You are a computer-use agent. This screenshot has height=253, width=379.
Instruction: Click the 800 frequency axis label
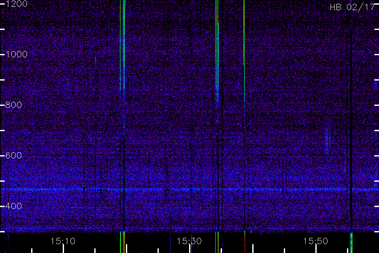click(13, 105)
